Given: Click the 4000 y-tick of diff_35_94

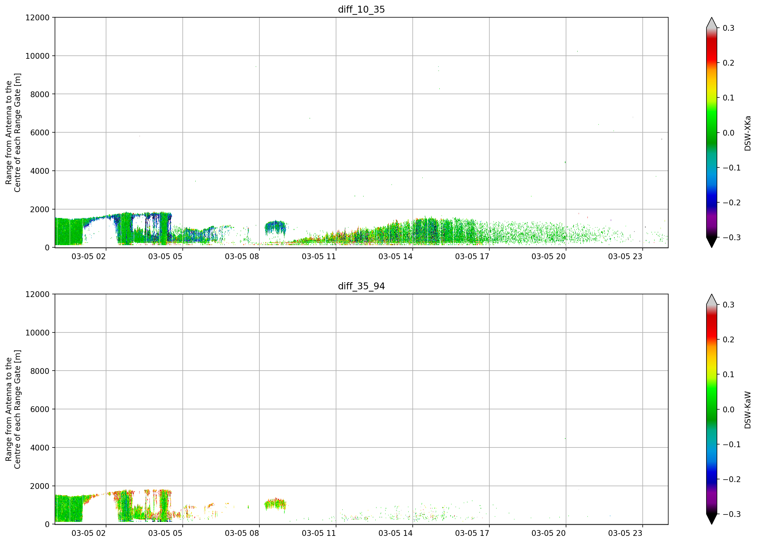Looking at the screenshot, I should [x=40, y=448].
